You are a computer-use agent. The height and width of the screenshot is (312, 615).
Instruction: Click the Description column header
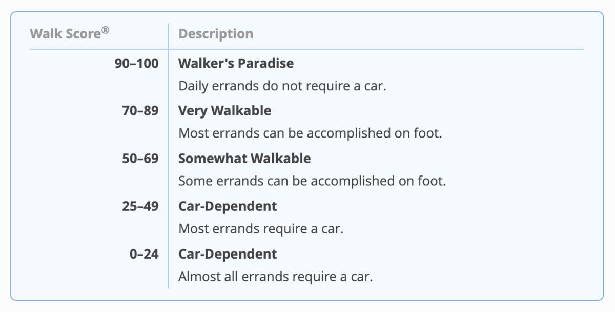coord(215,34)
